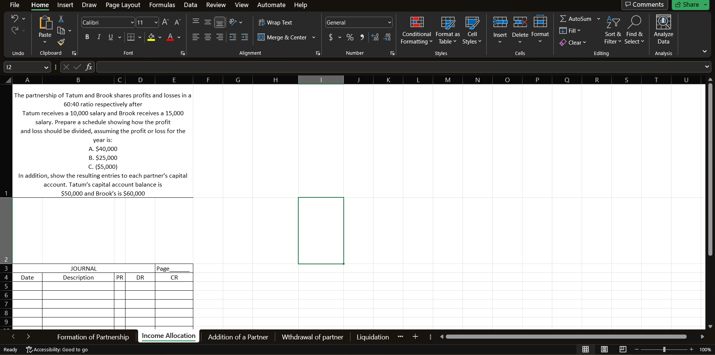Collapse the ribbon with the chevron
Image resolution: width=715 pixels, height=355 pixels.
[x=705, y=51]
